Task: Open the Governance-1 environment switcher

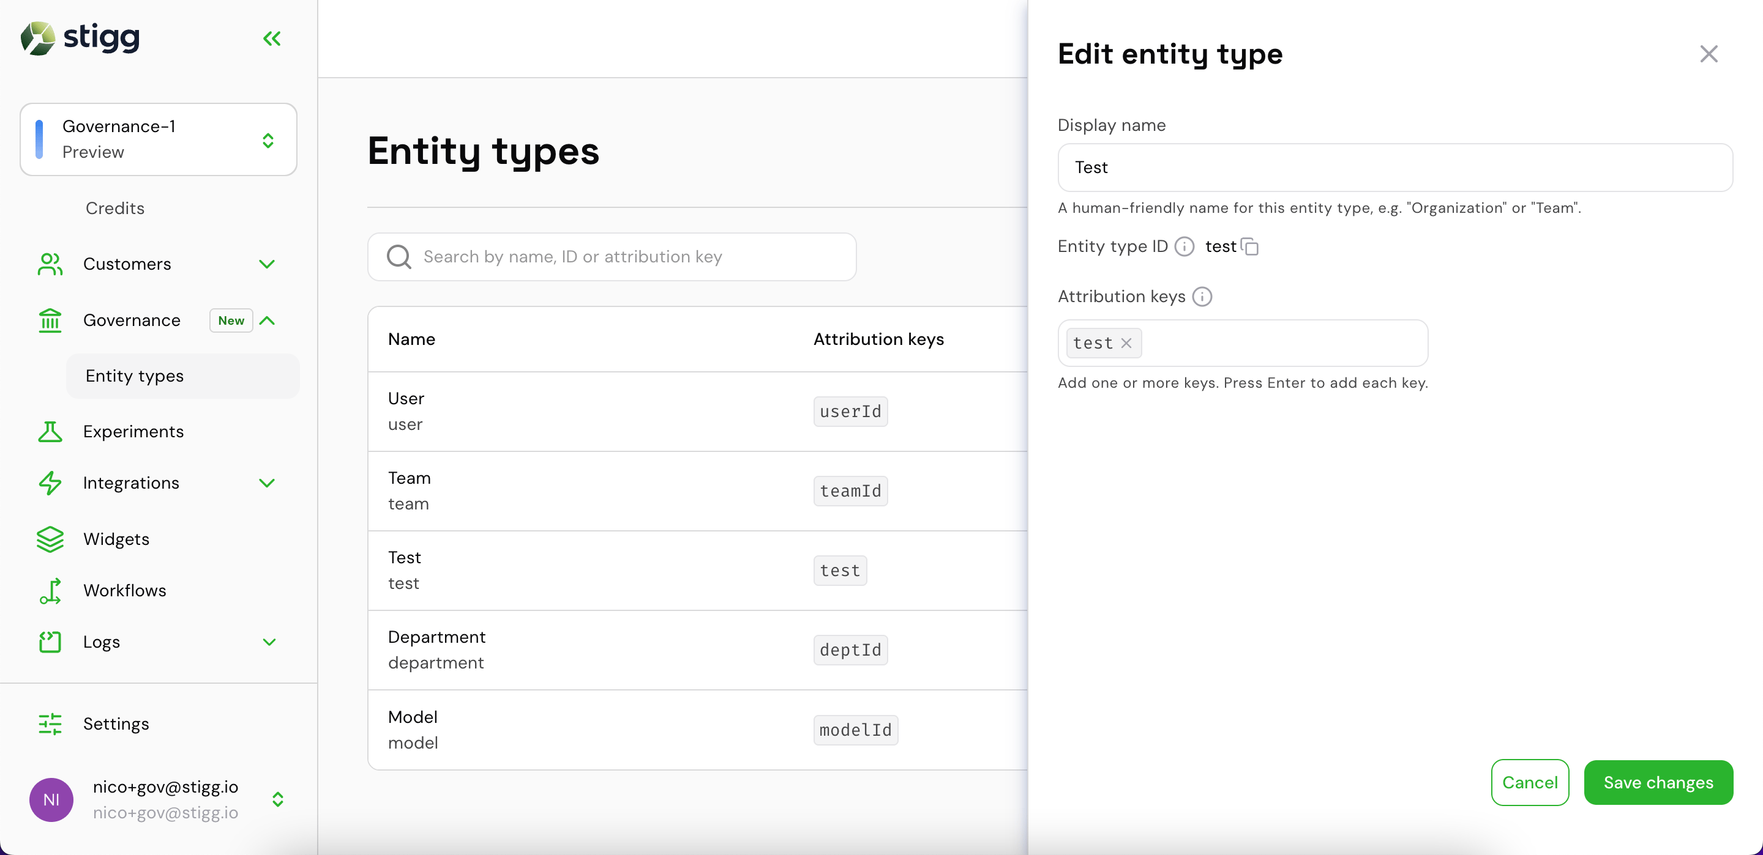Action: tap(158, 139)
